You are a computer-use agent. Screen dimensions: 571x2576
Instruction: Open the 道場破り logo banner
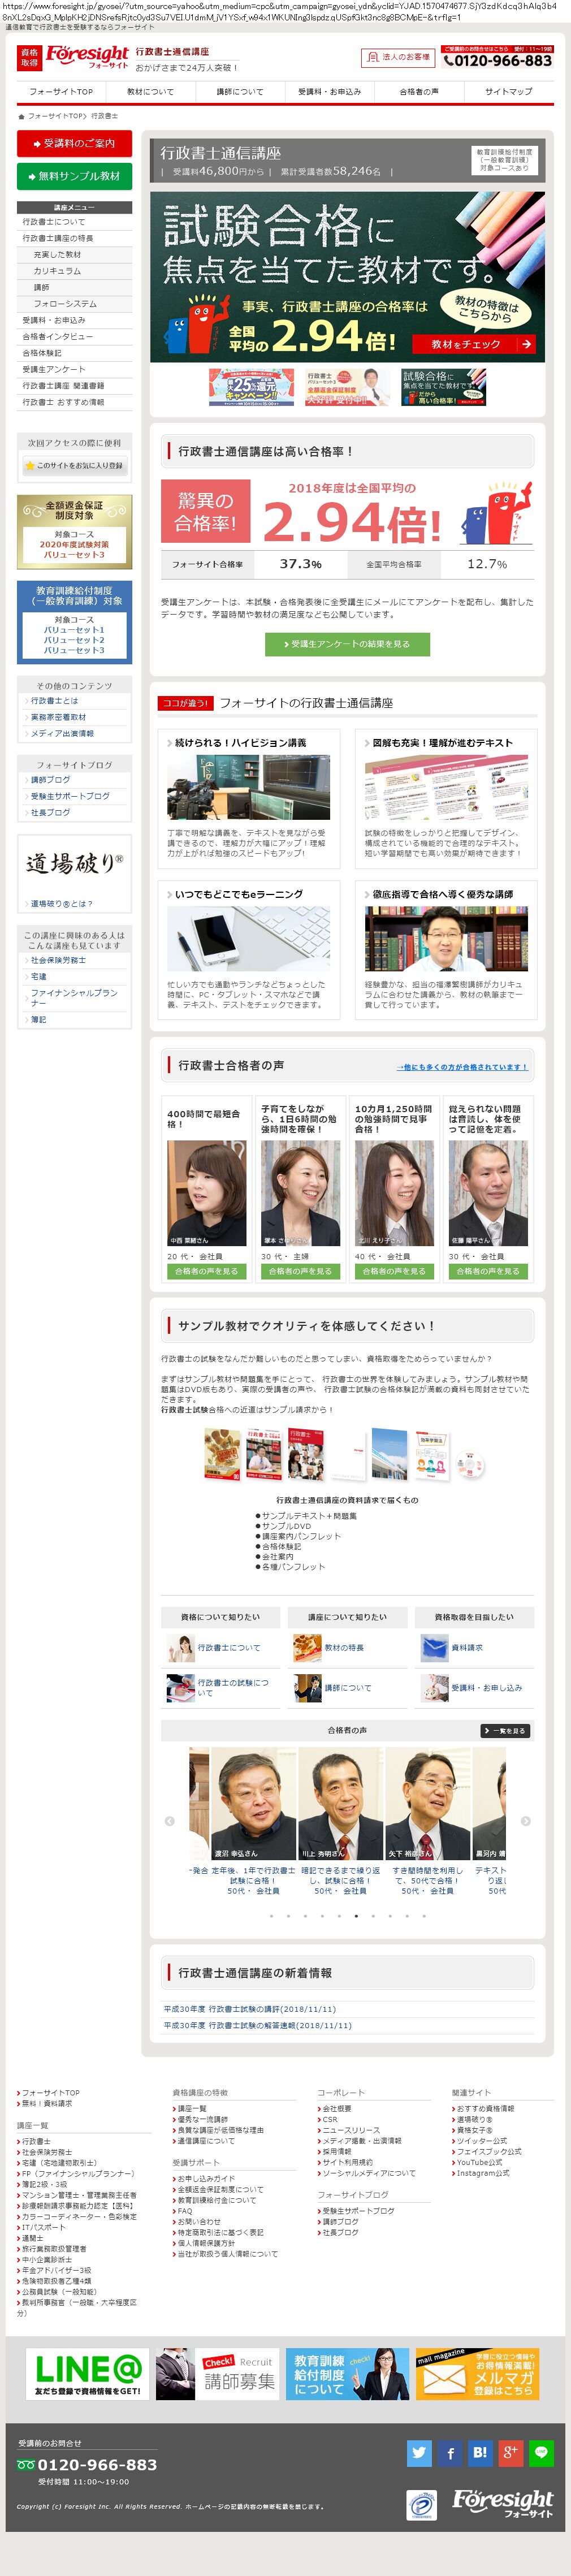coord(74,863)
